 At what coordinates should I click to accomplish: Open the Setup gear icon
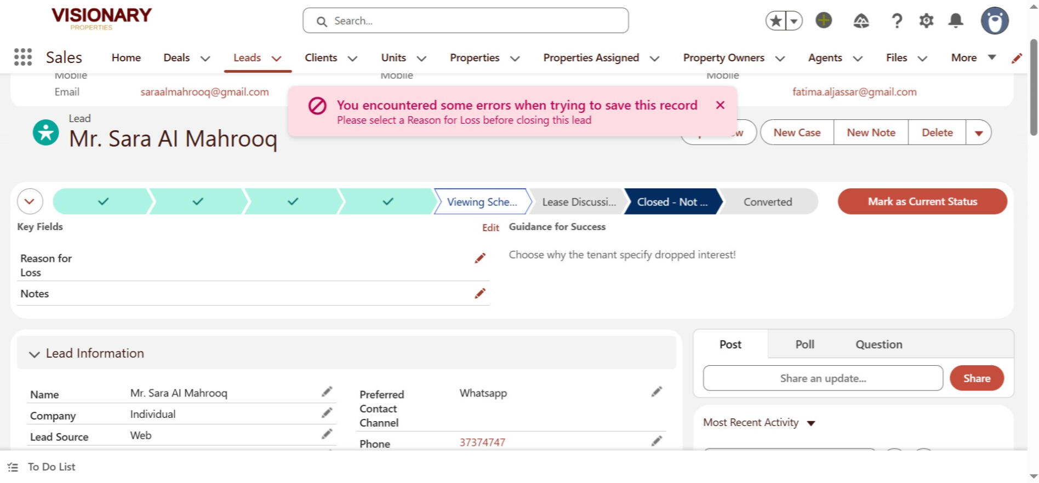(926, 21)
